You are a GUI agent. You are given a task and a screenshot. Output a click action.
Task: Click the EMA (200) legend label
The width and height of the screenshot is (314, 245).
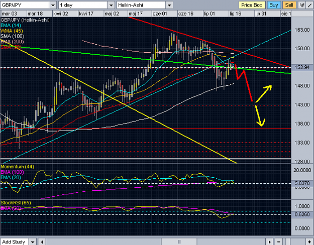12,42
